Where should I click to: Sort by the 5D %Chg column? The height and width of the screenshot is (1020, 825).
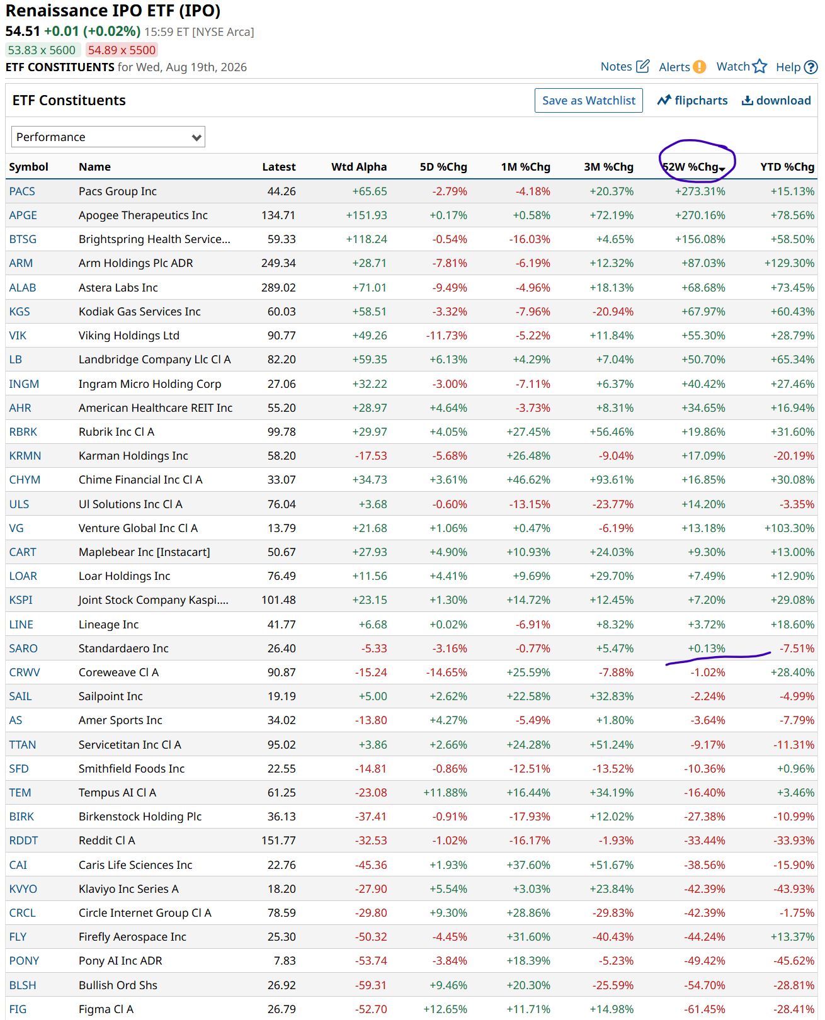click(443, 167)
